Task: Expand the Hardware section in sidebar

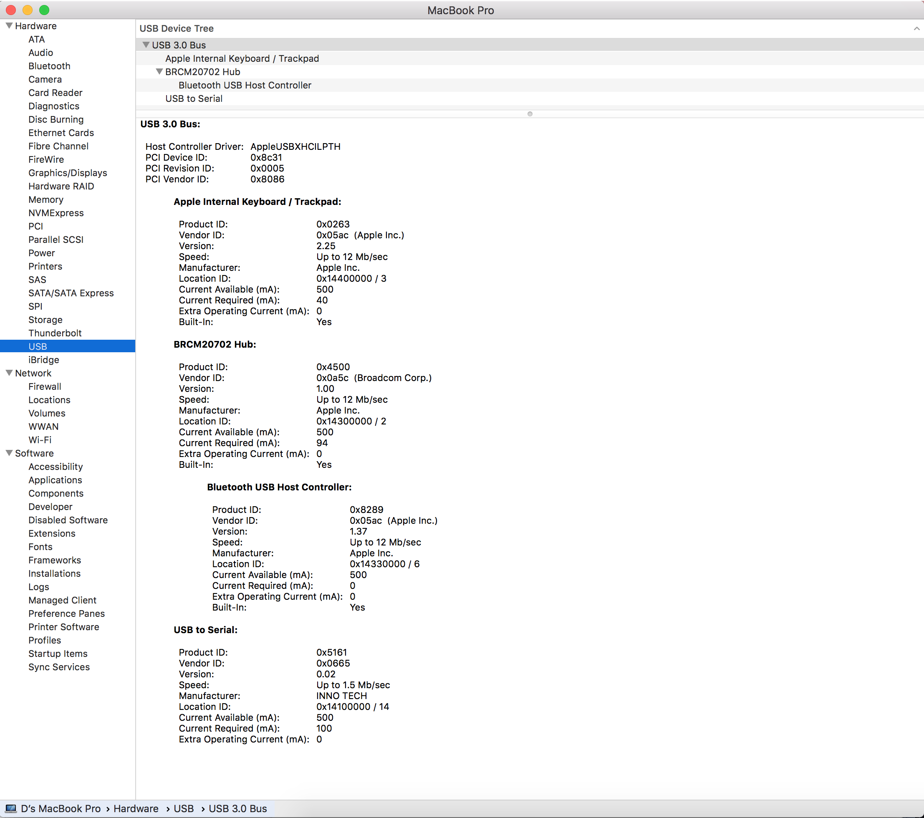Action: (7, 26)
